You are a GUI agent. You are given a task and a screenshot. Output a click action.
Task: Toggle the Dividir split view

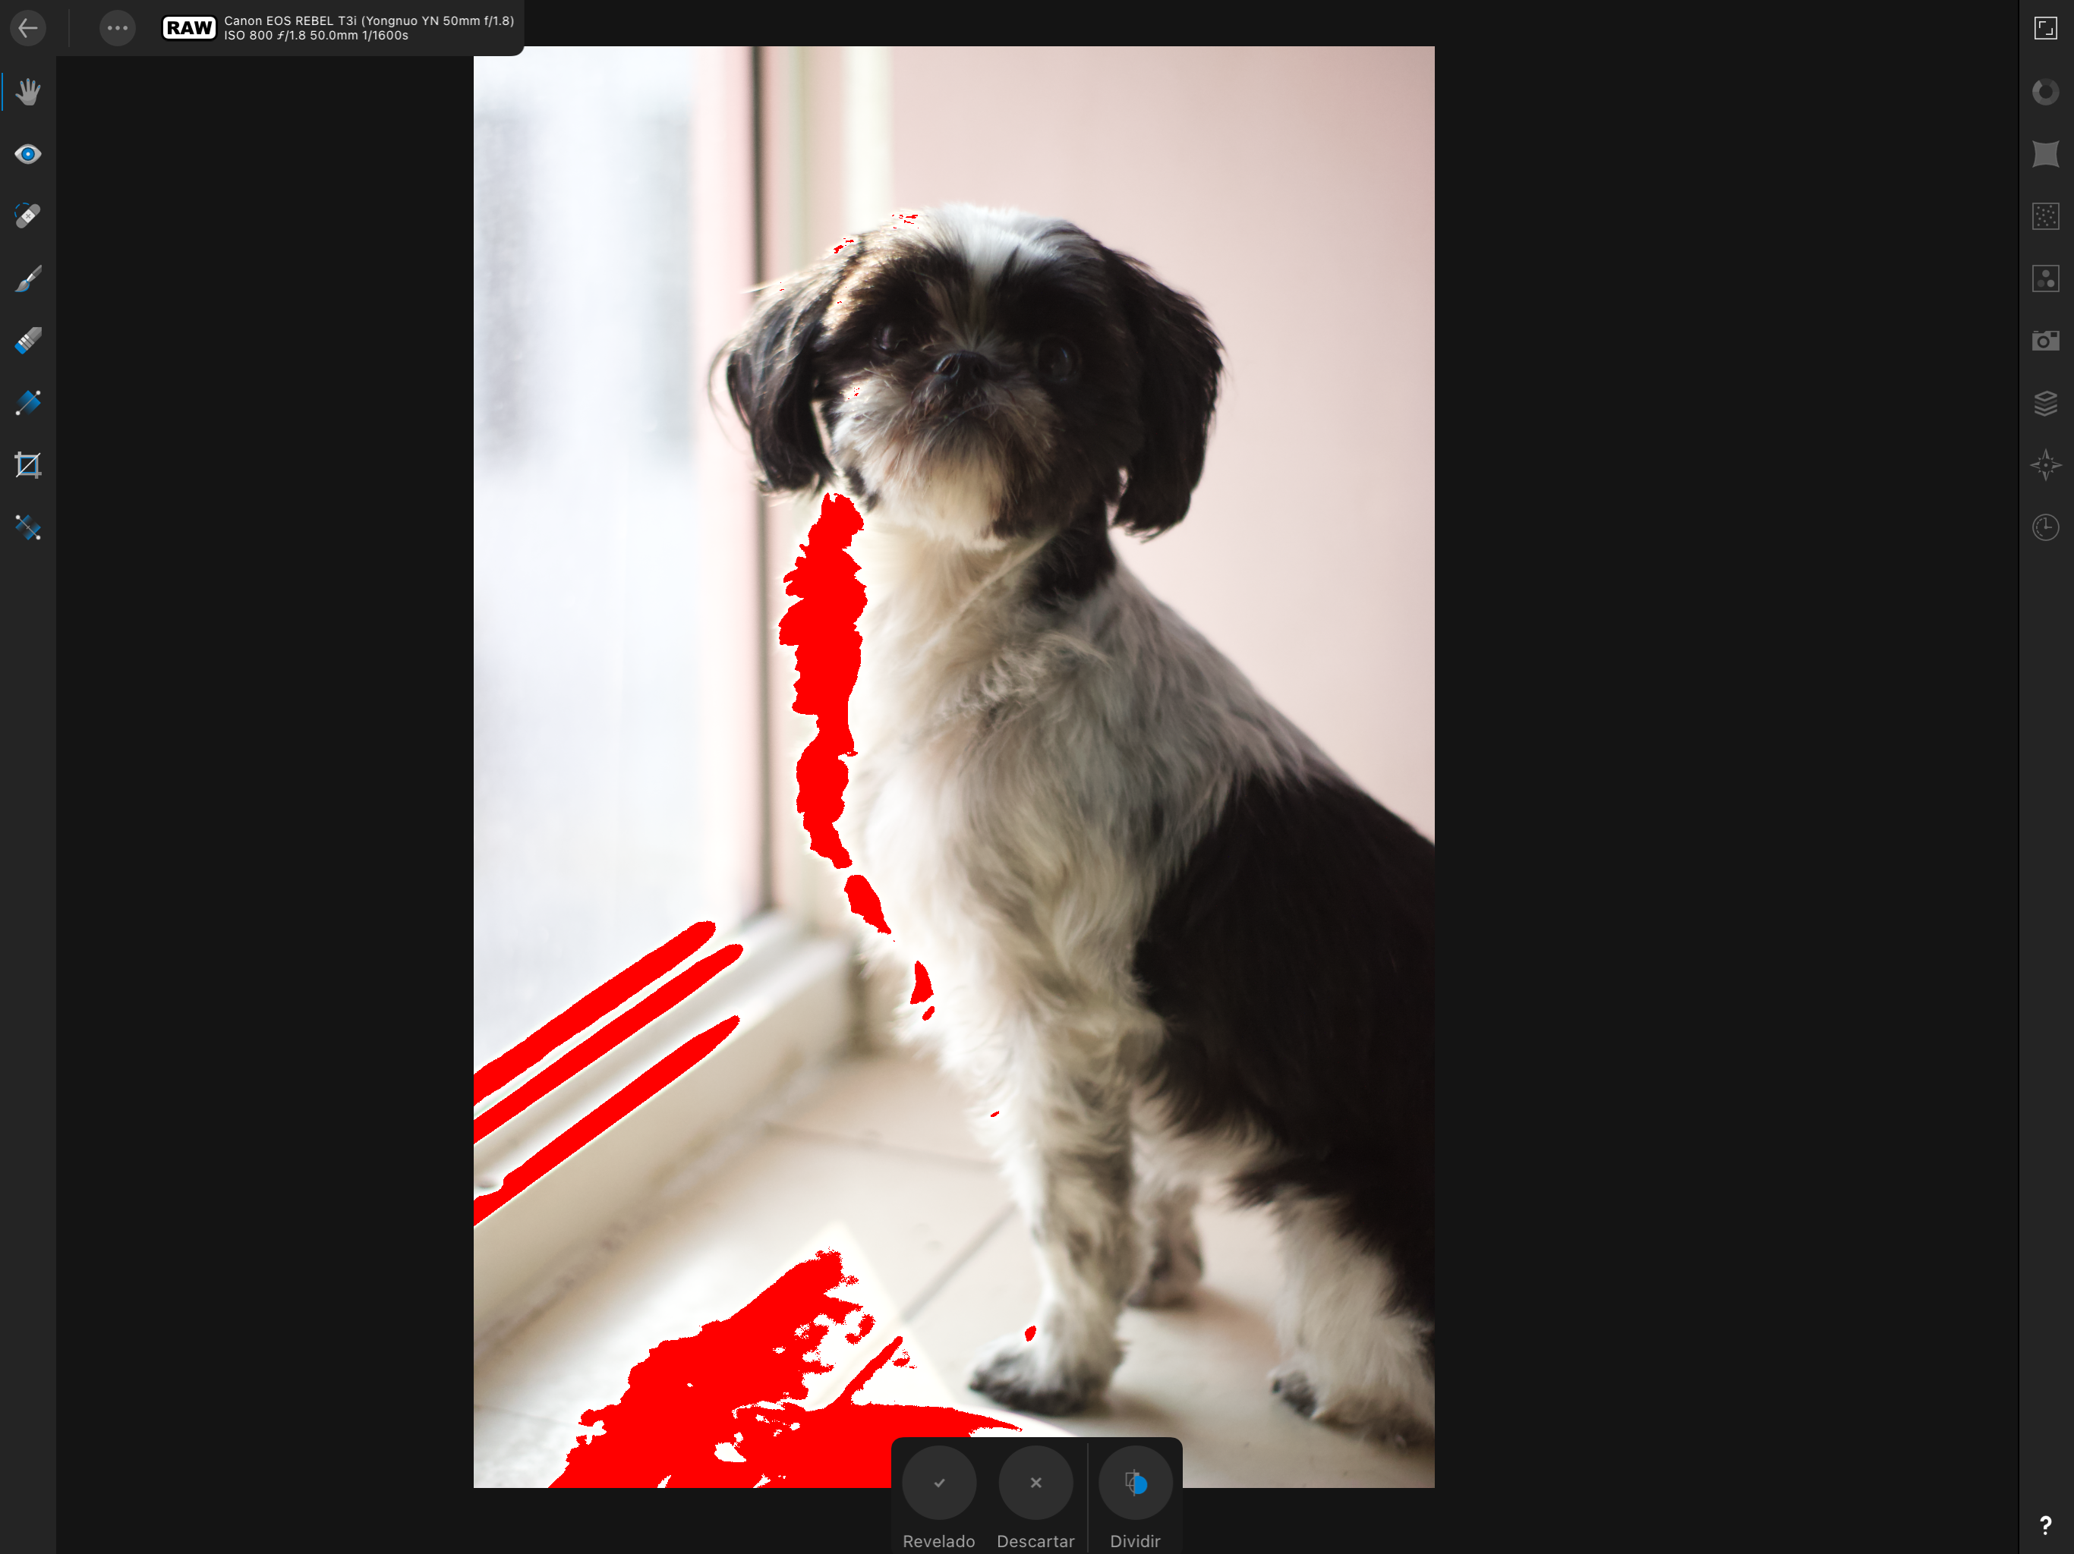(x=1136, y=1498)
